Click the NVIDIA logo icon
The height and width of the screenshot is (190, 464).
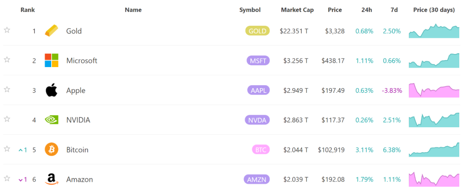52,120
